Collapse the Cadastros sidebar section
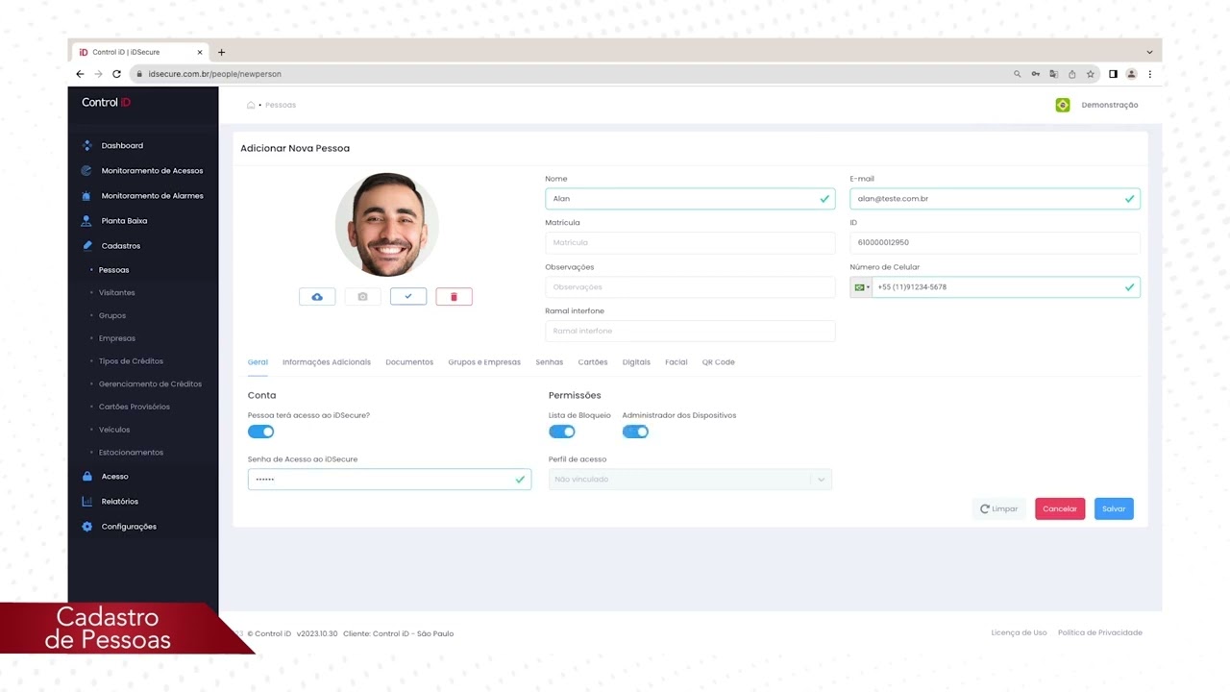 point(121,246)
